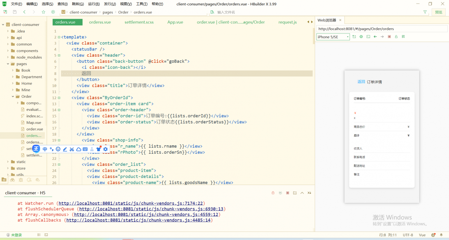Switch to the orderss.vue tab
Image resolution: width=449 pixels, height=240 pixels.
100,22
